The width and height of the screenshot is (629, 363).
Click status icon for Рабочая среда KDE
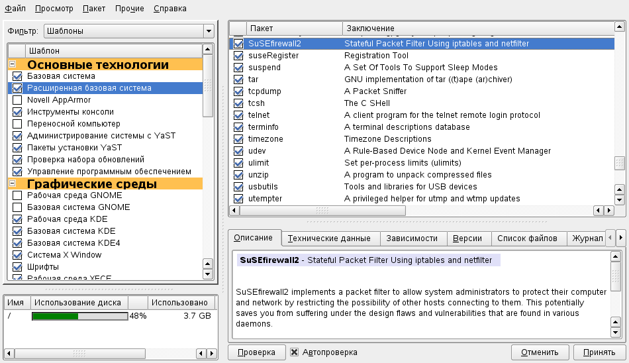[17, 219]
